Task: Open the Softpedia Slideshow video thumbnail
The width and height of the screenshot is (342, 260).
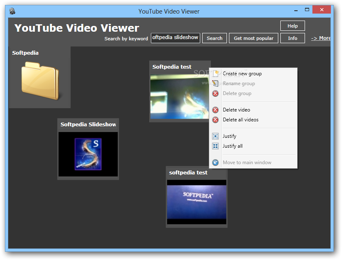Action: pos(88,154)
